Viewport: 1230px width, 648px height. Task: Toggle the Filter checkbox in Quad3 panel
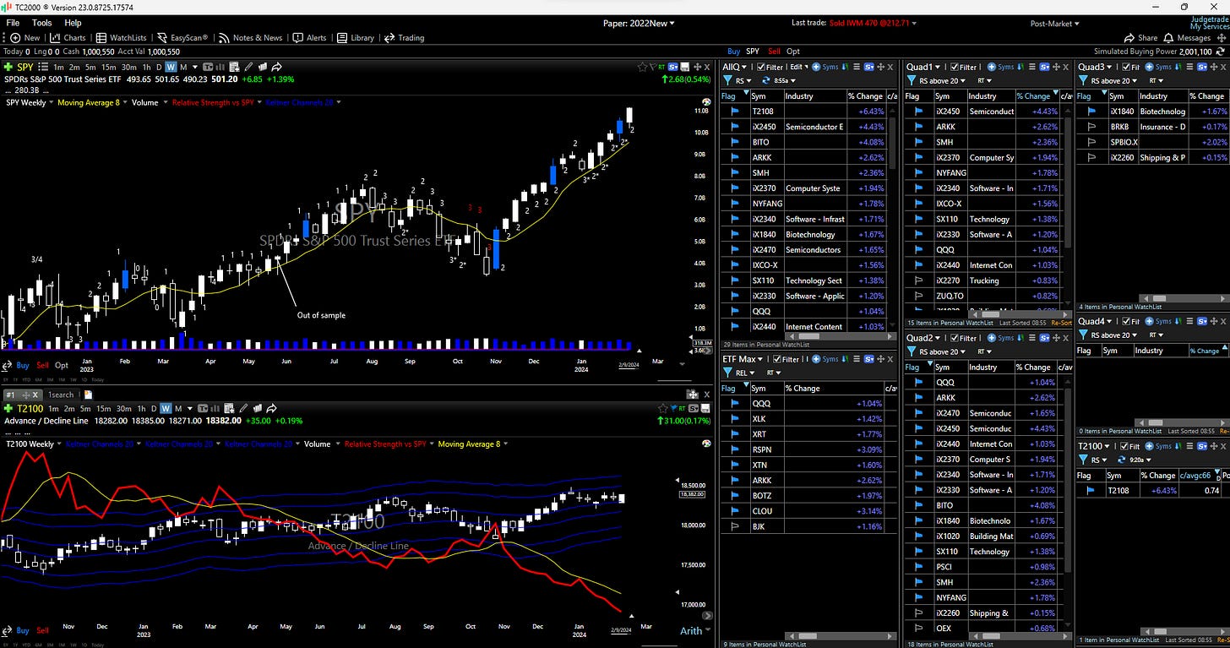[1127, 67]
